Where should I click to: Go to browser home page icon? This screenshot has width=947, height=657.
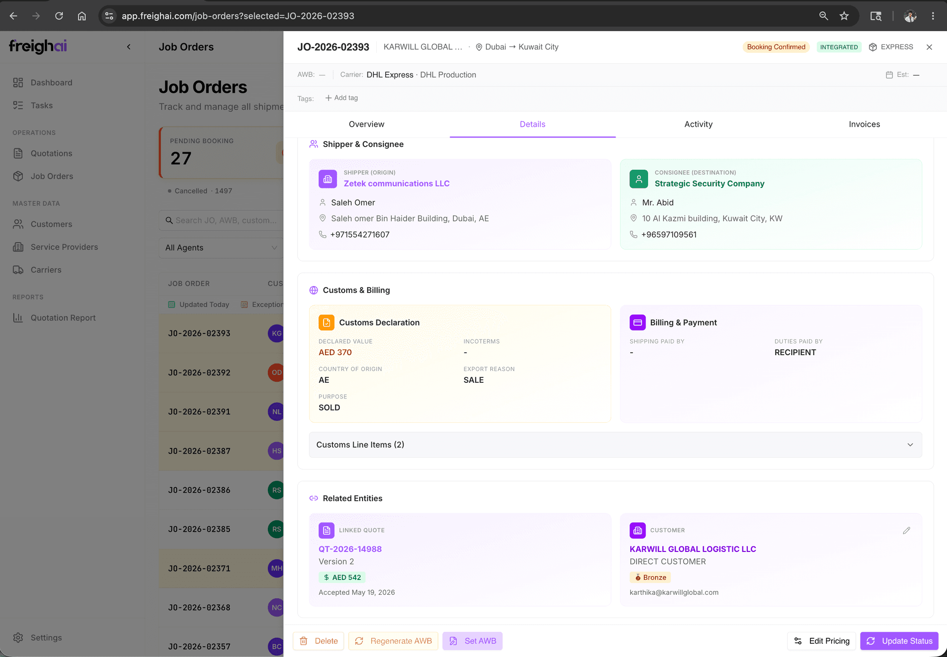(x=82, y=16)
